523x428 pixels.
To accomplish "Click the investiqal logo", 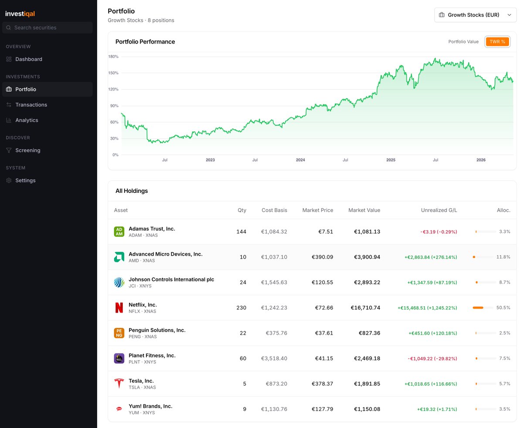I will (x=20, y=13).
